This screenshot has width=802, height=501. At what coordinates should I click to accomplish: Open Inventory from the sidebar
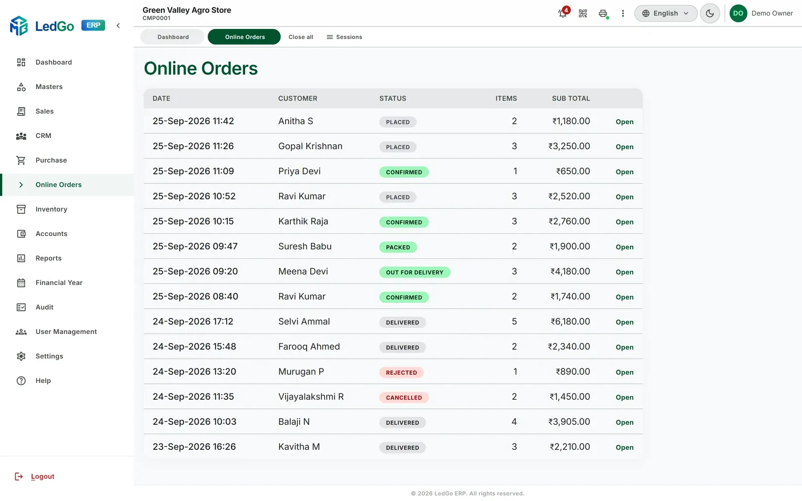(x=51, y=209)
